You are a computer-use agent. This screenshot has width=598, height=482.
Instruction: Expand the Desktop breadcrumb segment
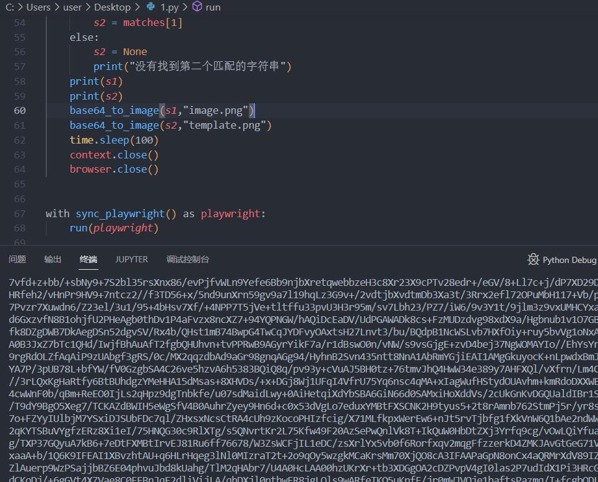pyautogui.click(x=112, y=7)
